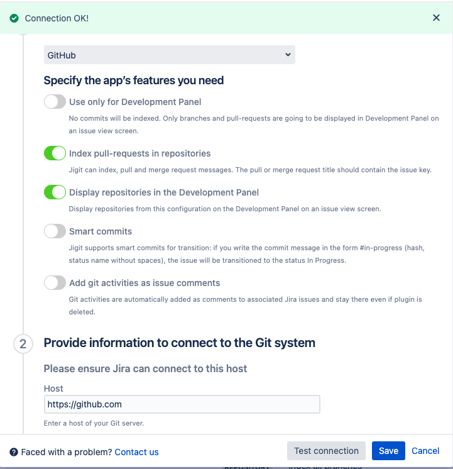Turn off Display repositories in Development Panel

(55, 192)
